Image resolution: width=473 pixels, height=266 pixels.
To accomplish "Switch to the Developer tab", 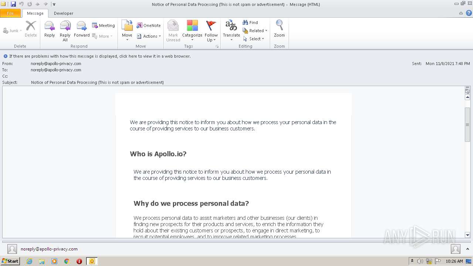I will pyautogui.click(x=64, y=13).
